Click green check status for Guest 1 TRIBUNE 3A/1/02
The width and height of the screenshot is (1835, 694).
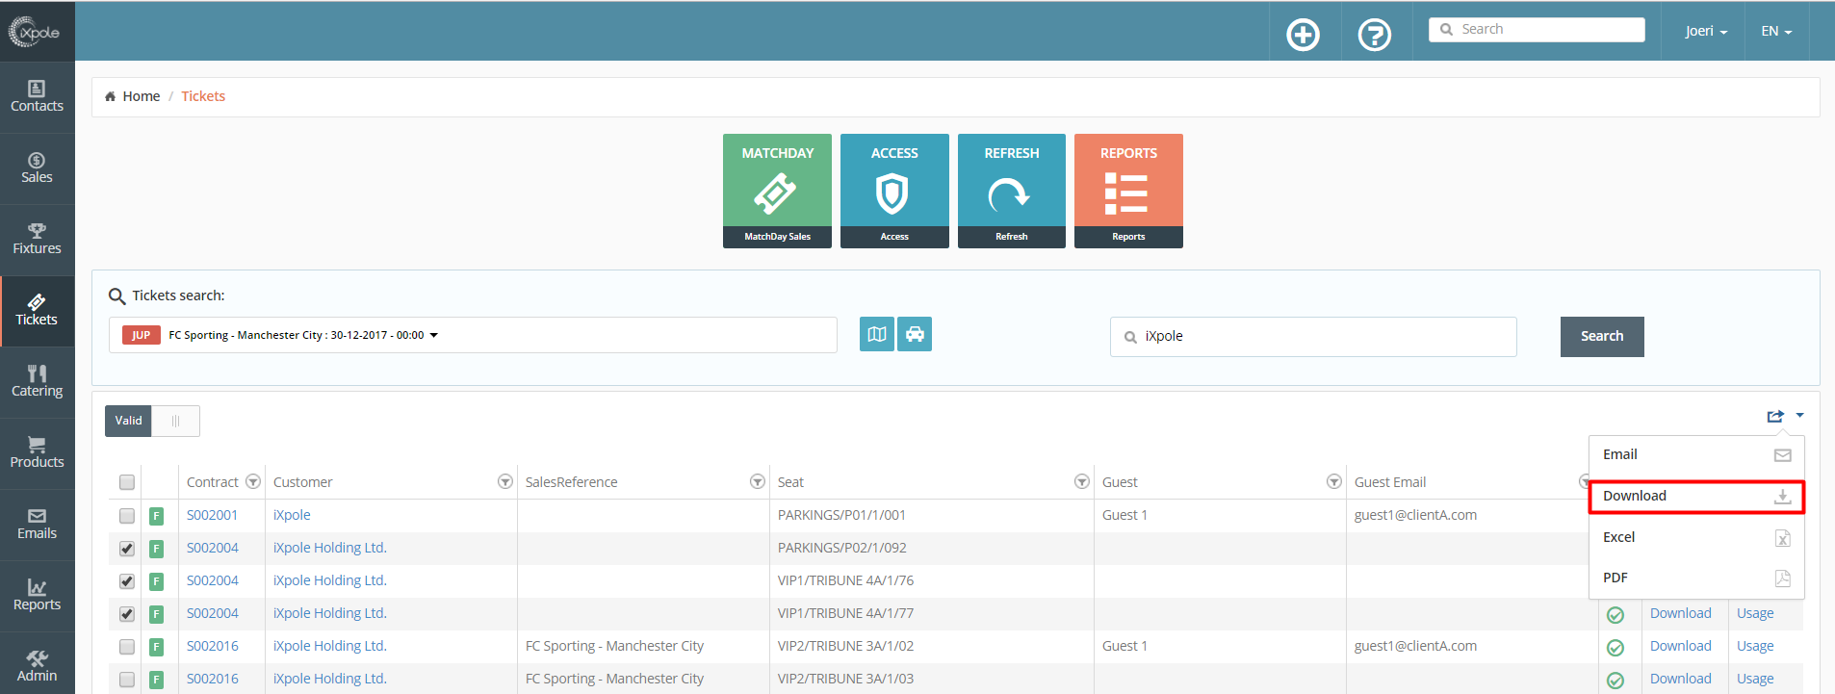click(x=1615, y=647)
